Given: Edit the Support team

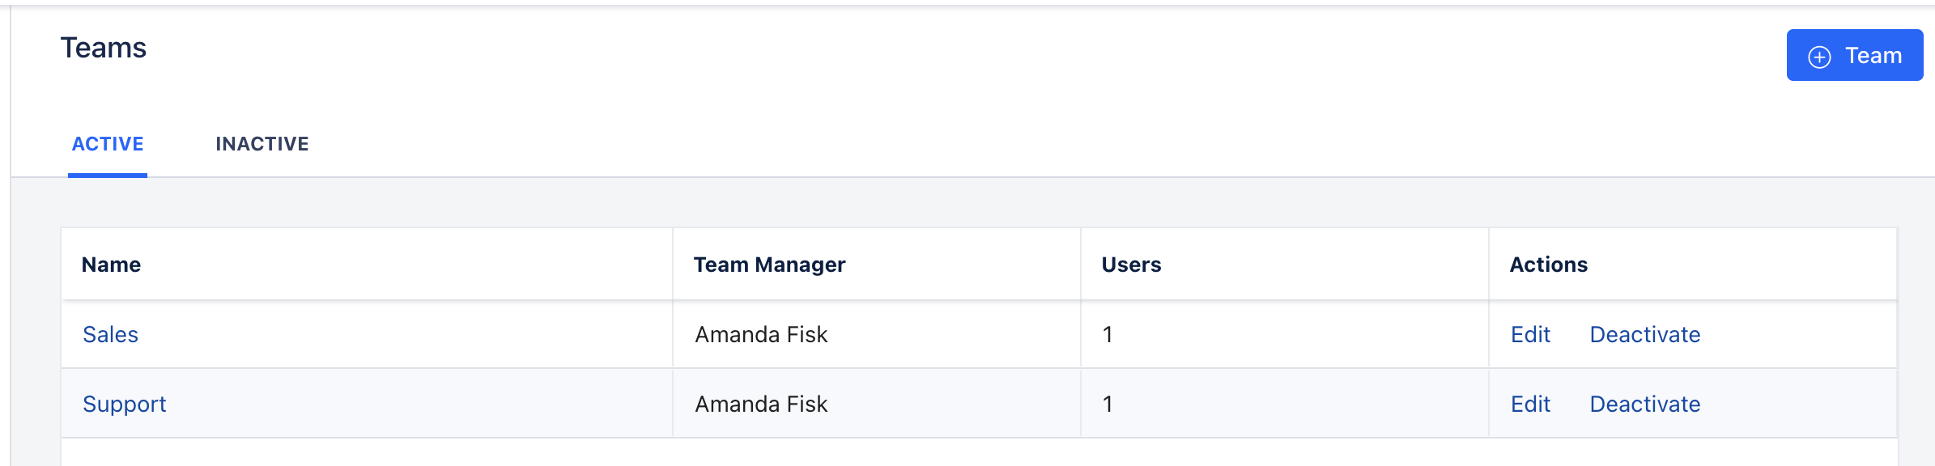Looking at the screenshot, I should point(1530,405).
